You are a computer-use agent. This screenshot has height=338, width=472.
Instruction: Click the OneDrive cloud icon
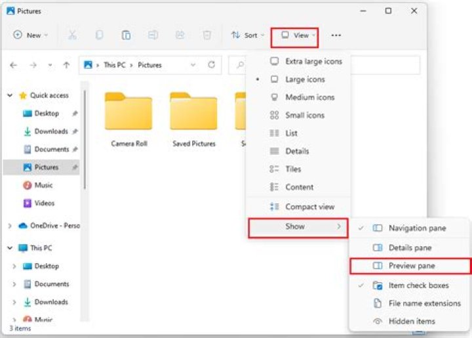(x=23, y=226)
